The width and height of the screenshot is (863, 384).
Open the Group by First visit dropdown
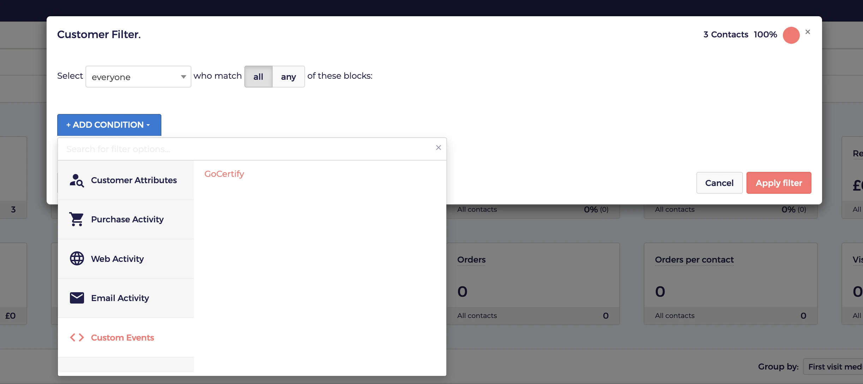click(833, 367)
